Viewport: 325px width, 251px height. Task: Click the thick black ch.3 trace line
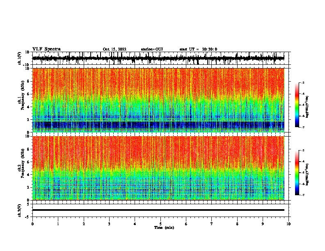click(x=158, y=210)
